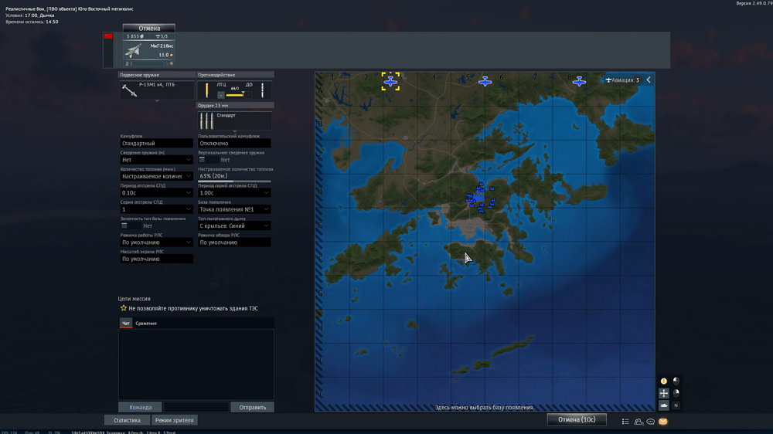The height and width of the screenshot is (434, 773).
Task: Open the aerobatic smoke type dropdown
Action: click(234, 225)
